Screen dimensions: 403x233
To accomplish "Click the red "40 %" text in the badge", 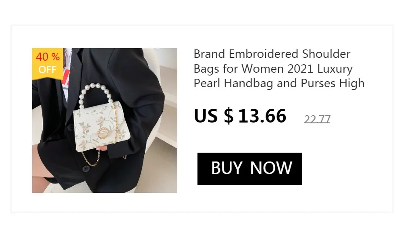I will click(48, 57).
